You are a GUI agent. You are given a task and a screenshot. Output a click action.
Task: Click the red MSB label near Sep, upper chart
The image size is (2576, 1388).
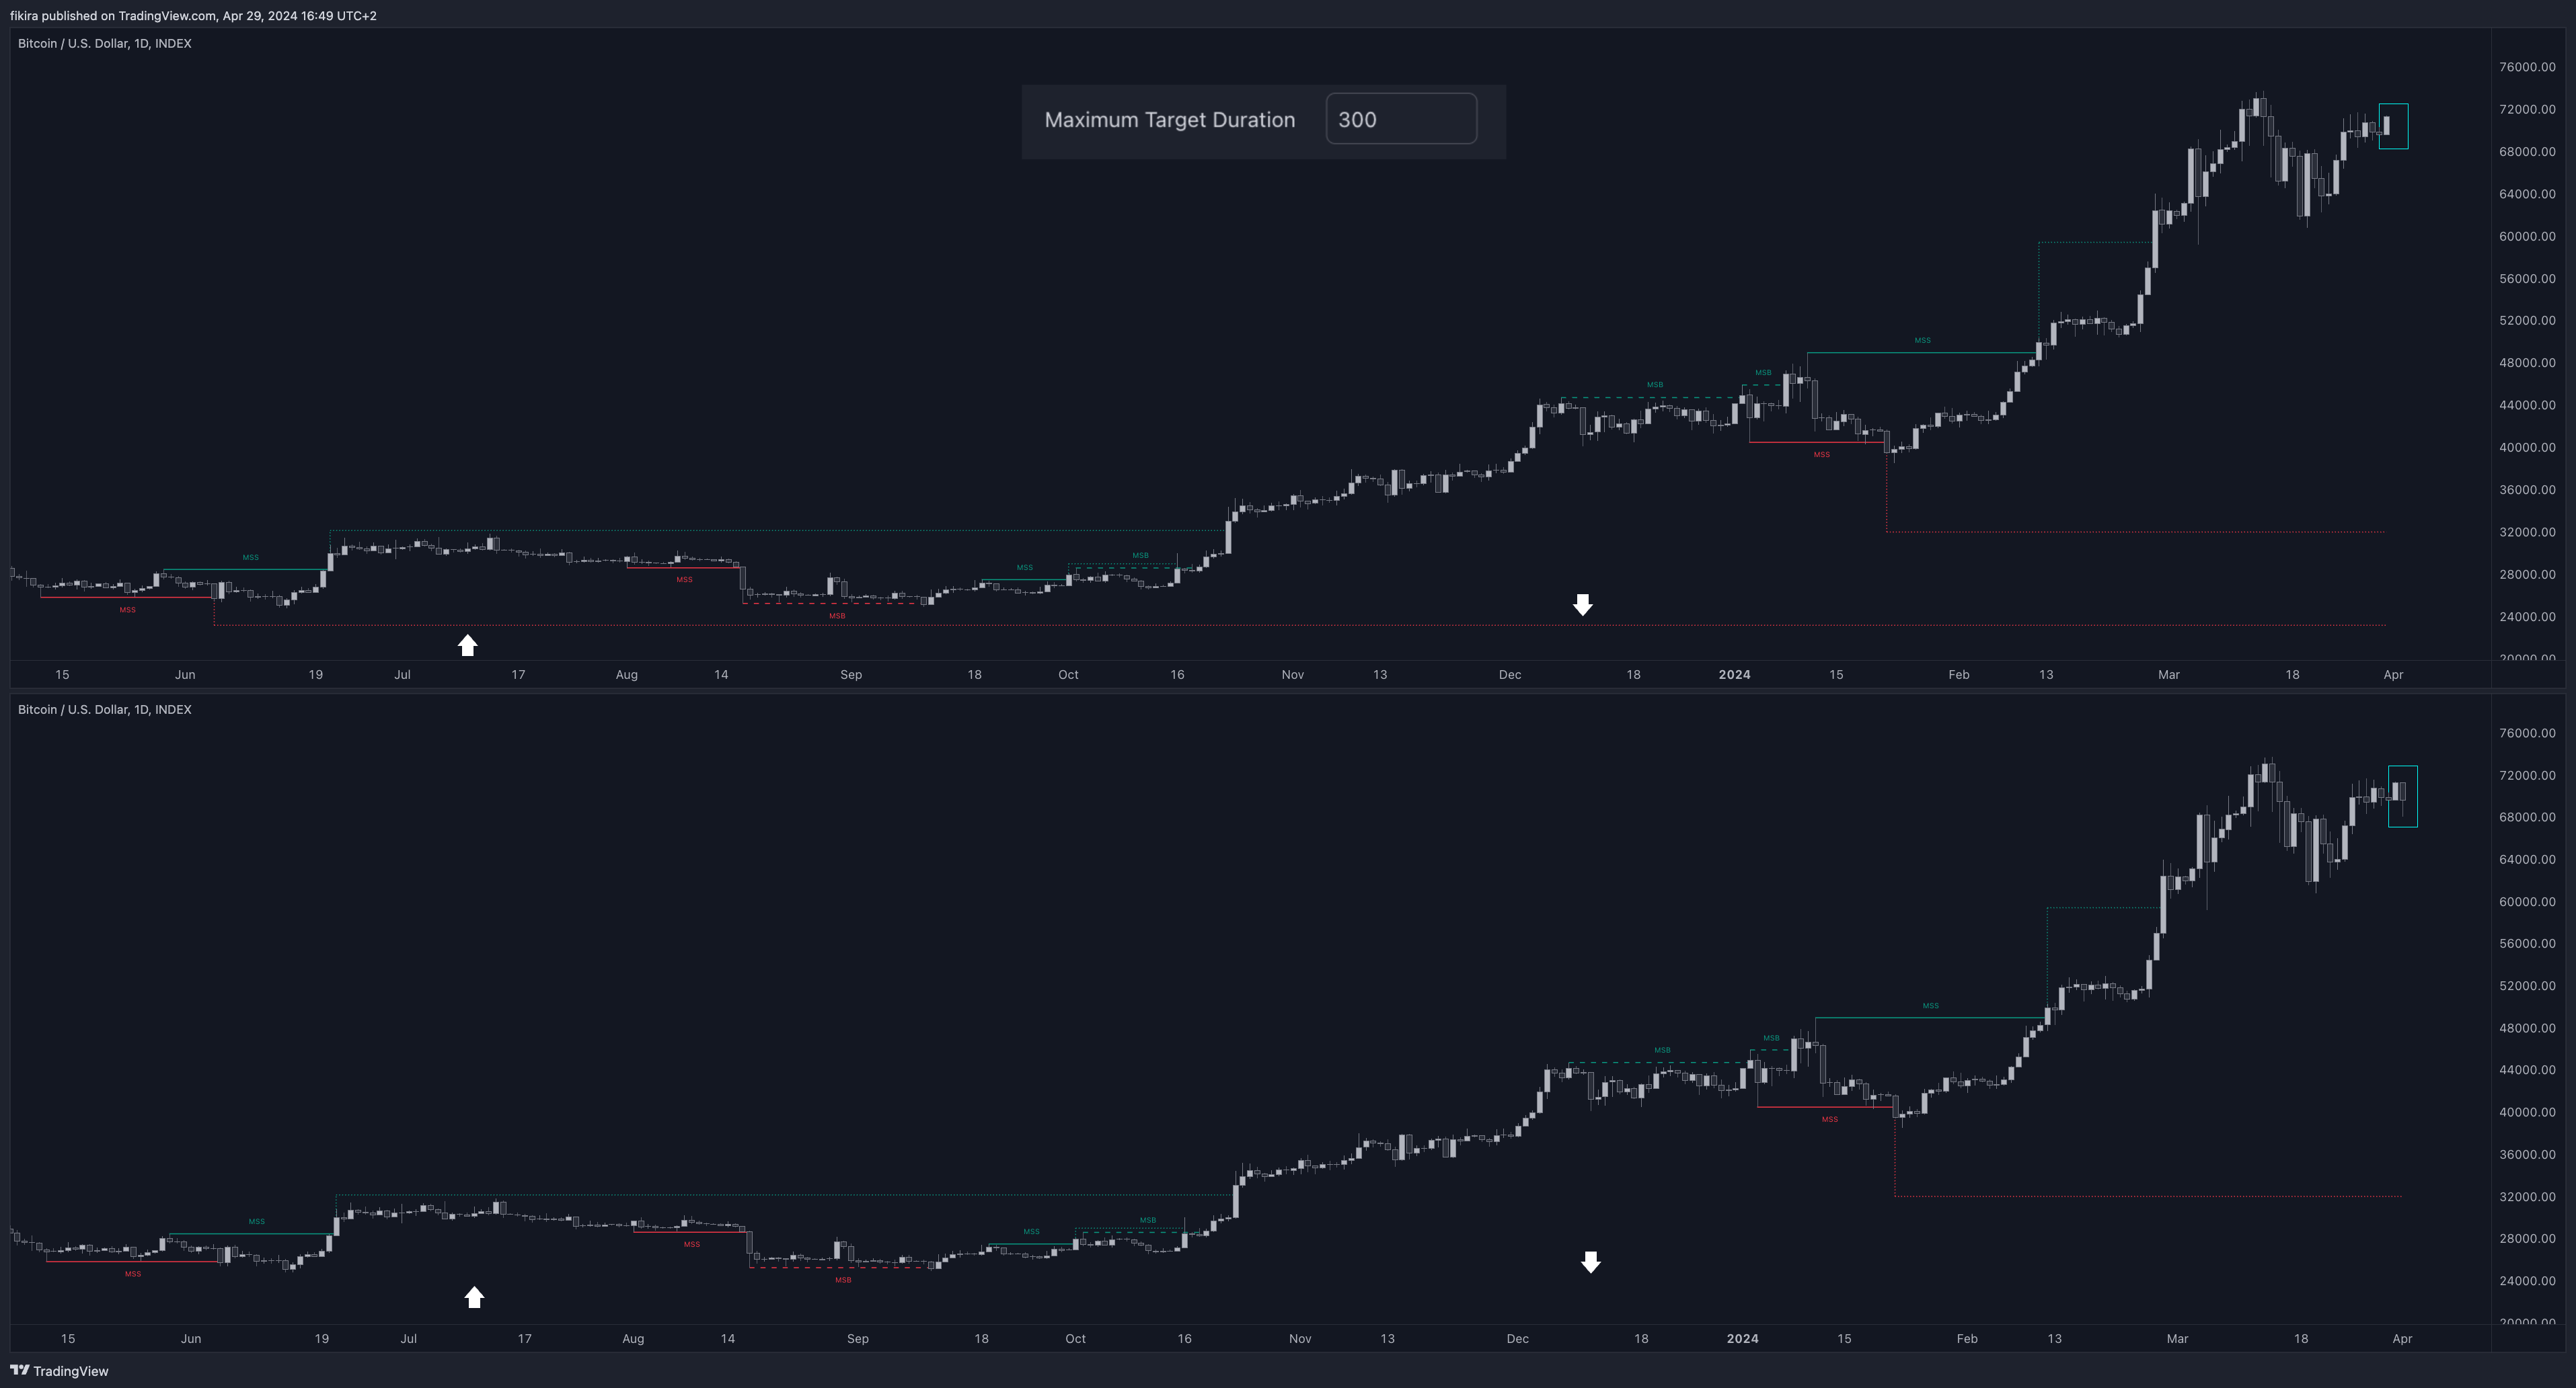point(837,616)
